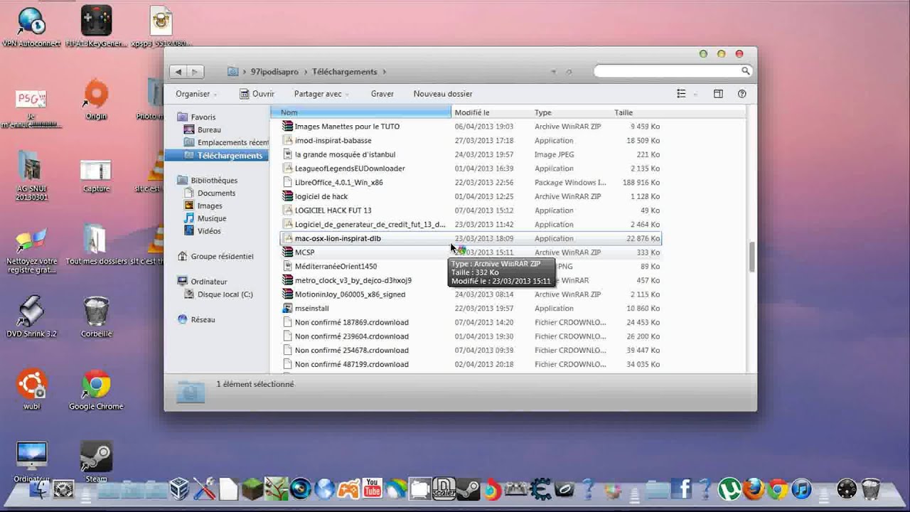Screen dimensions: 910x512
Task: Toggle the preview pane icon
Action: pos(718,94)
